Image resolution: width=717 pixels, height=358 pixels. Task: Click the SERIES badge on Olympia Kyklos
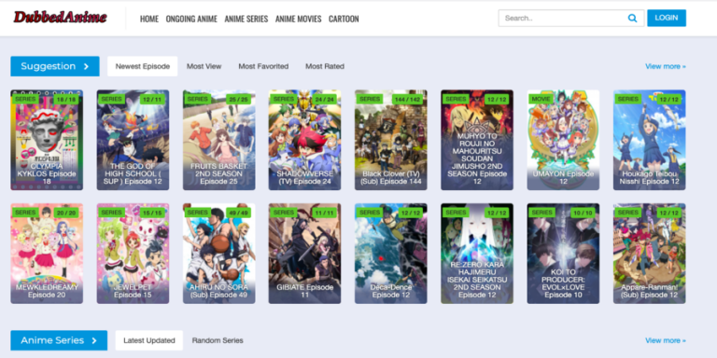point(25,99)
